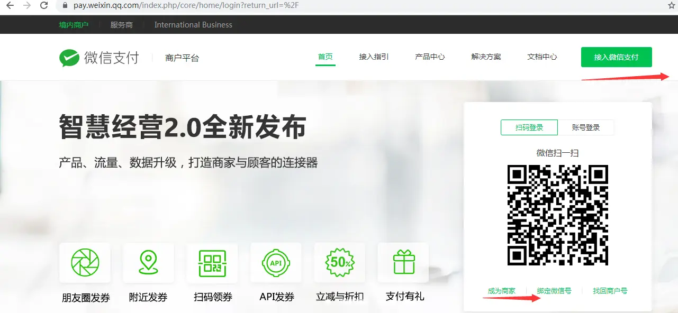Screen dimensions: 678x313
Task: Click the 附近发券 location icon
Action: 148,262
